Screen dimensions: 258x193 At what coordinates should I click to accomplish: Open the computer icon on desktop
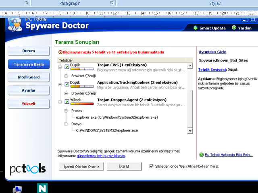pyautogui.click(x=17, y=189)
